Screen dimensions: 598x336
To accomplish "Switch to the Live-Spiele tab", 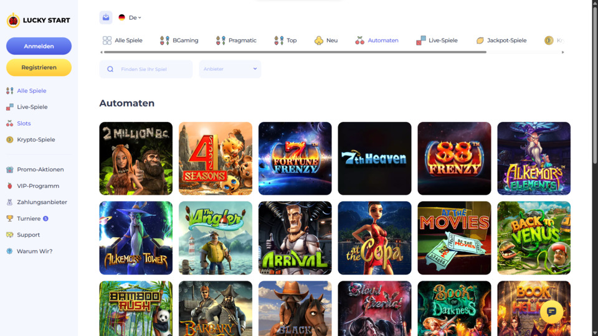I will (x=437, y=40).
